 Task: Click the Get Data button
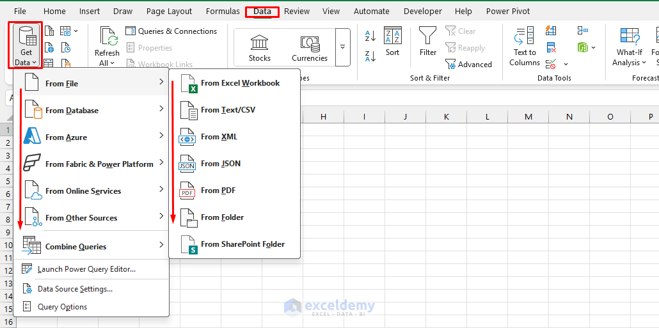26,46
